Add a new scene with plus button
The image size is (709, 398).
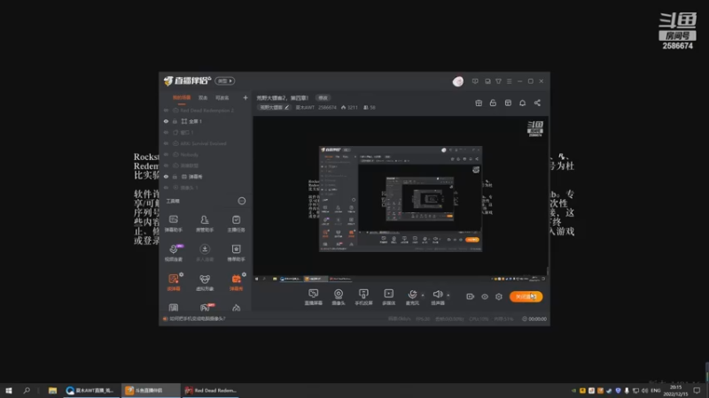pos(245,97)
